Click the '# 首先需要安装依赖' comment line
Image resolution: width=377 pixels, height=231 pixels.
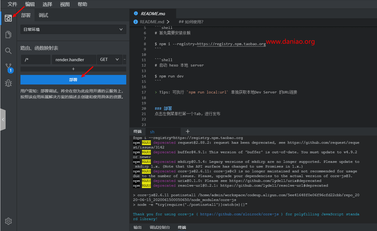(173, 33)
